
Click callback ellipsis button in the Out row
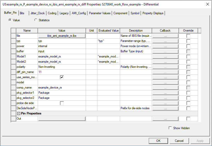click(x=165, y=119)
